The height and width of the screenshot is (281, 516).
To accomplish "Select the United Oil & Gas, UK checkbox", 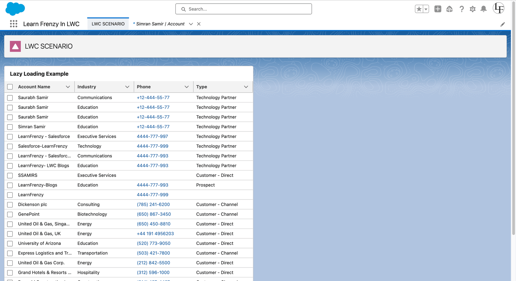I will pyautogui.click(x=10, y=234).
